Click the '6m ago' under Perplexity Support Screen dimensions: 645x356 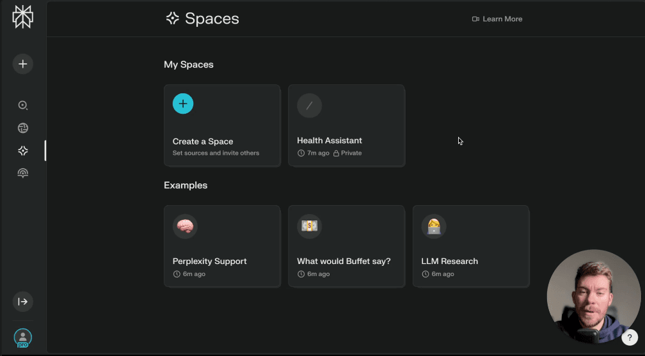pyautogui.click(x=194, y=274)
